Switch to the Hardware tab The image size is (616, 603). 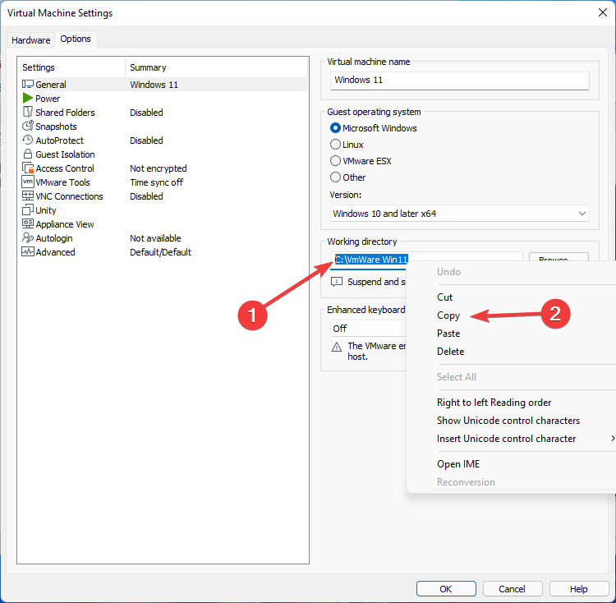pos(31,40)
